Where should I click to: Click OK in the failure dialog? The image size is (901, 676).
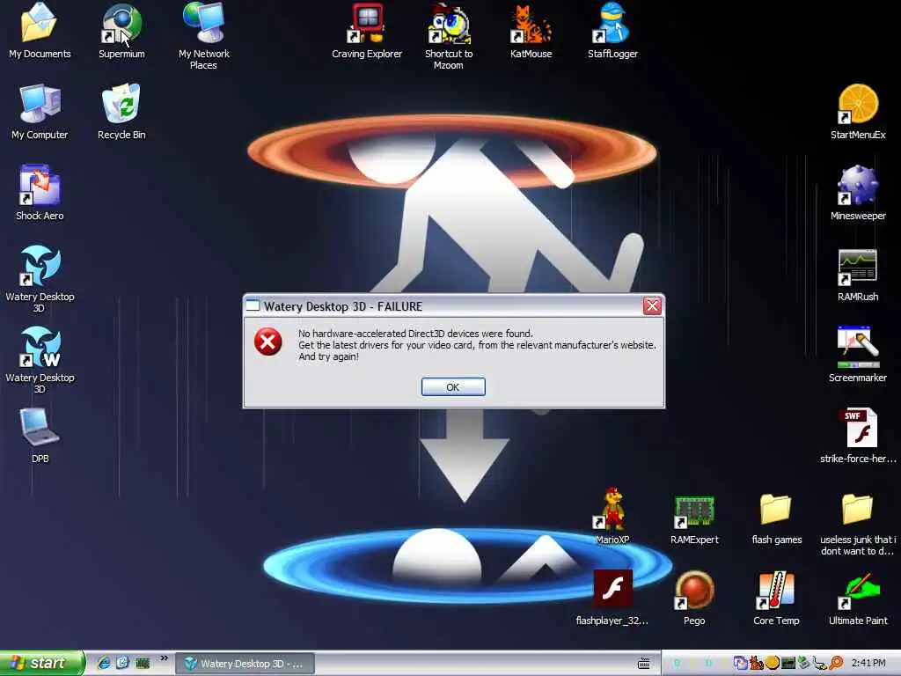tap(453, 387)
